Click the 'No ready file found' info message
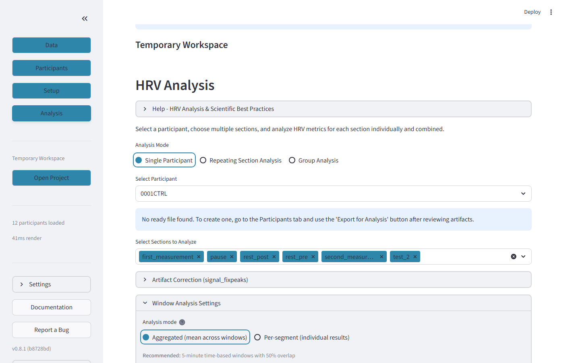 (334, 219)
